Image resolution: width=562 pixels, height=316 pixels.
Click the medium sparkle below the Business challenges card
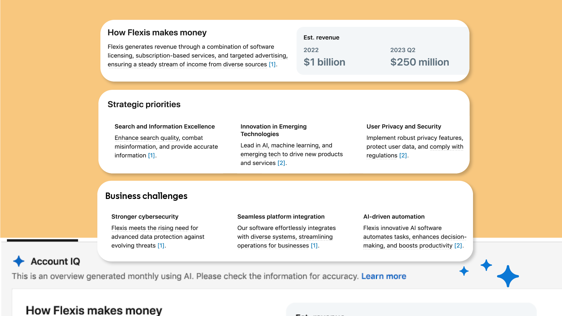click(x=486, y=265)
